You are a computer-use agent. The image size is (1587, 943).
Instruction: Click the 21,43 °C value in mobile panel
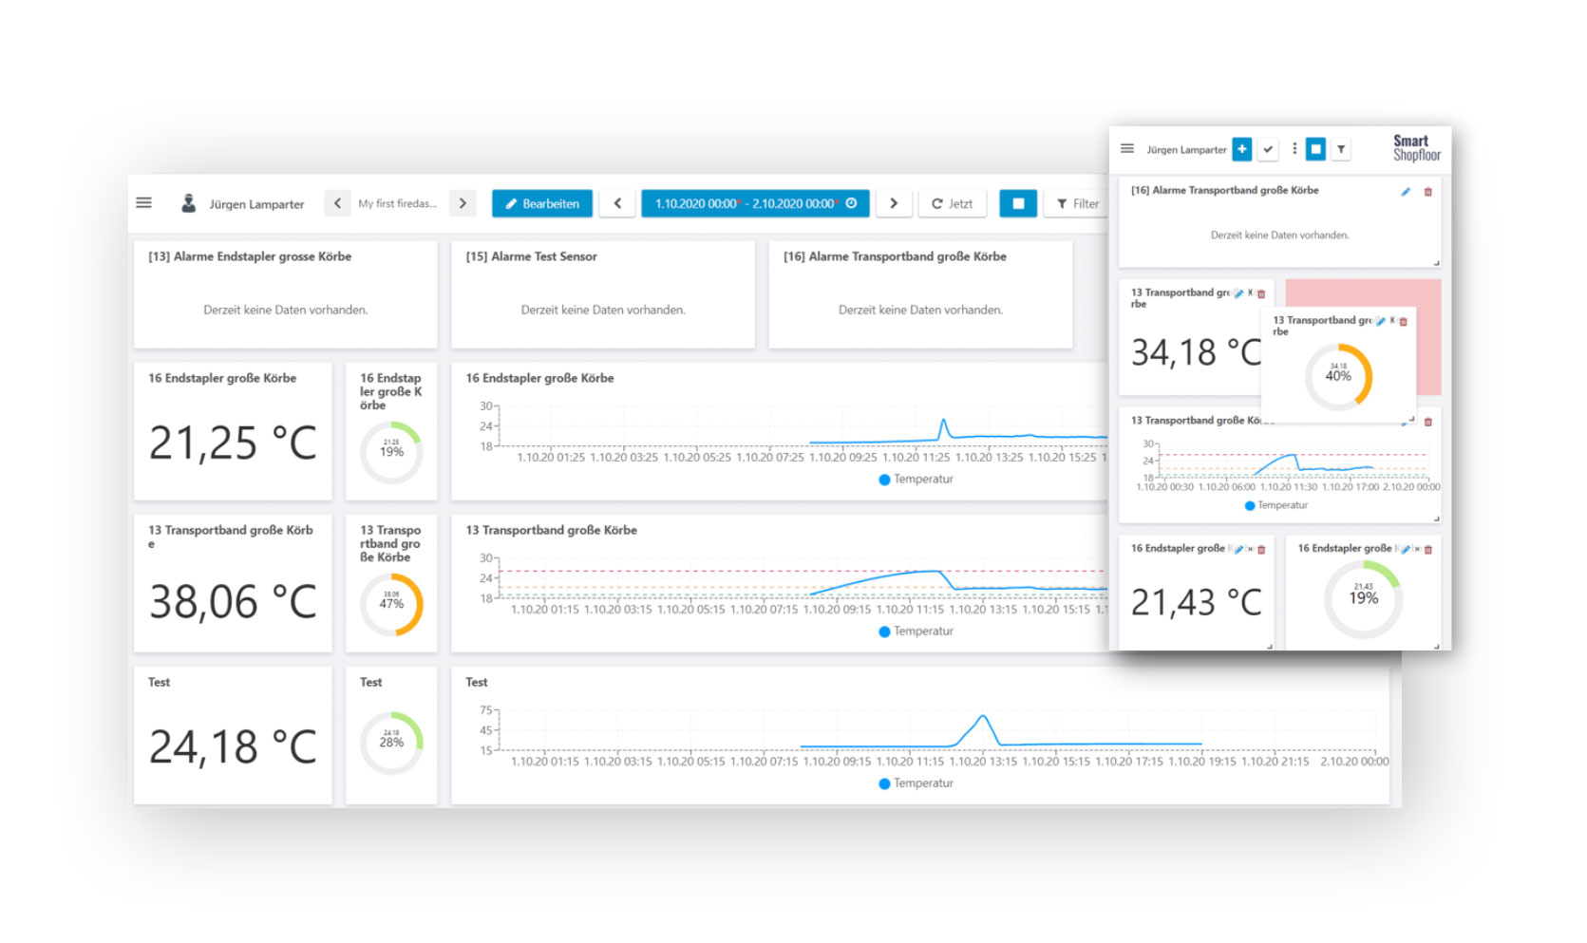[1196, 602]
